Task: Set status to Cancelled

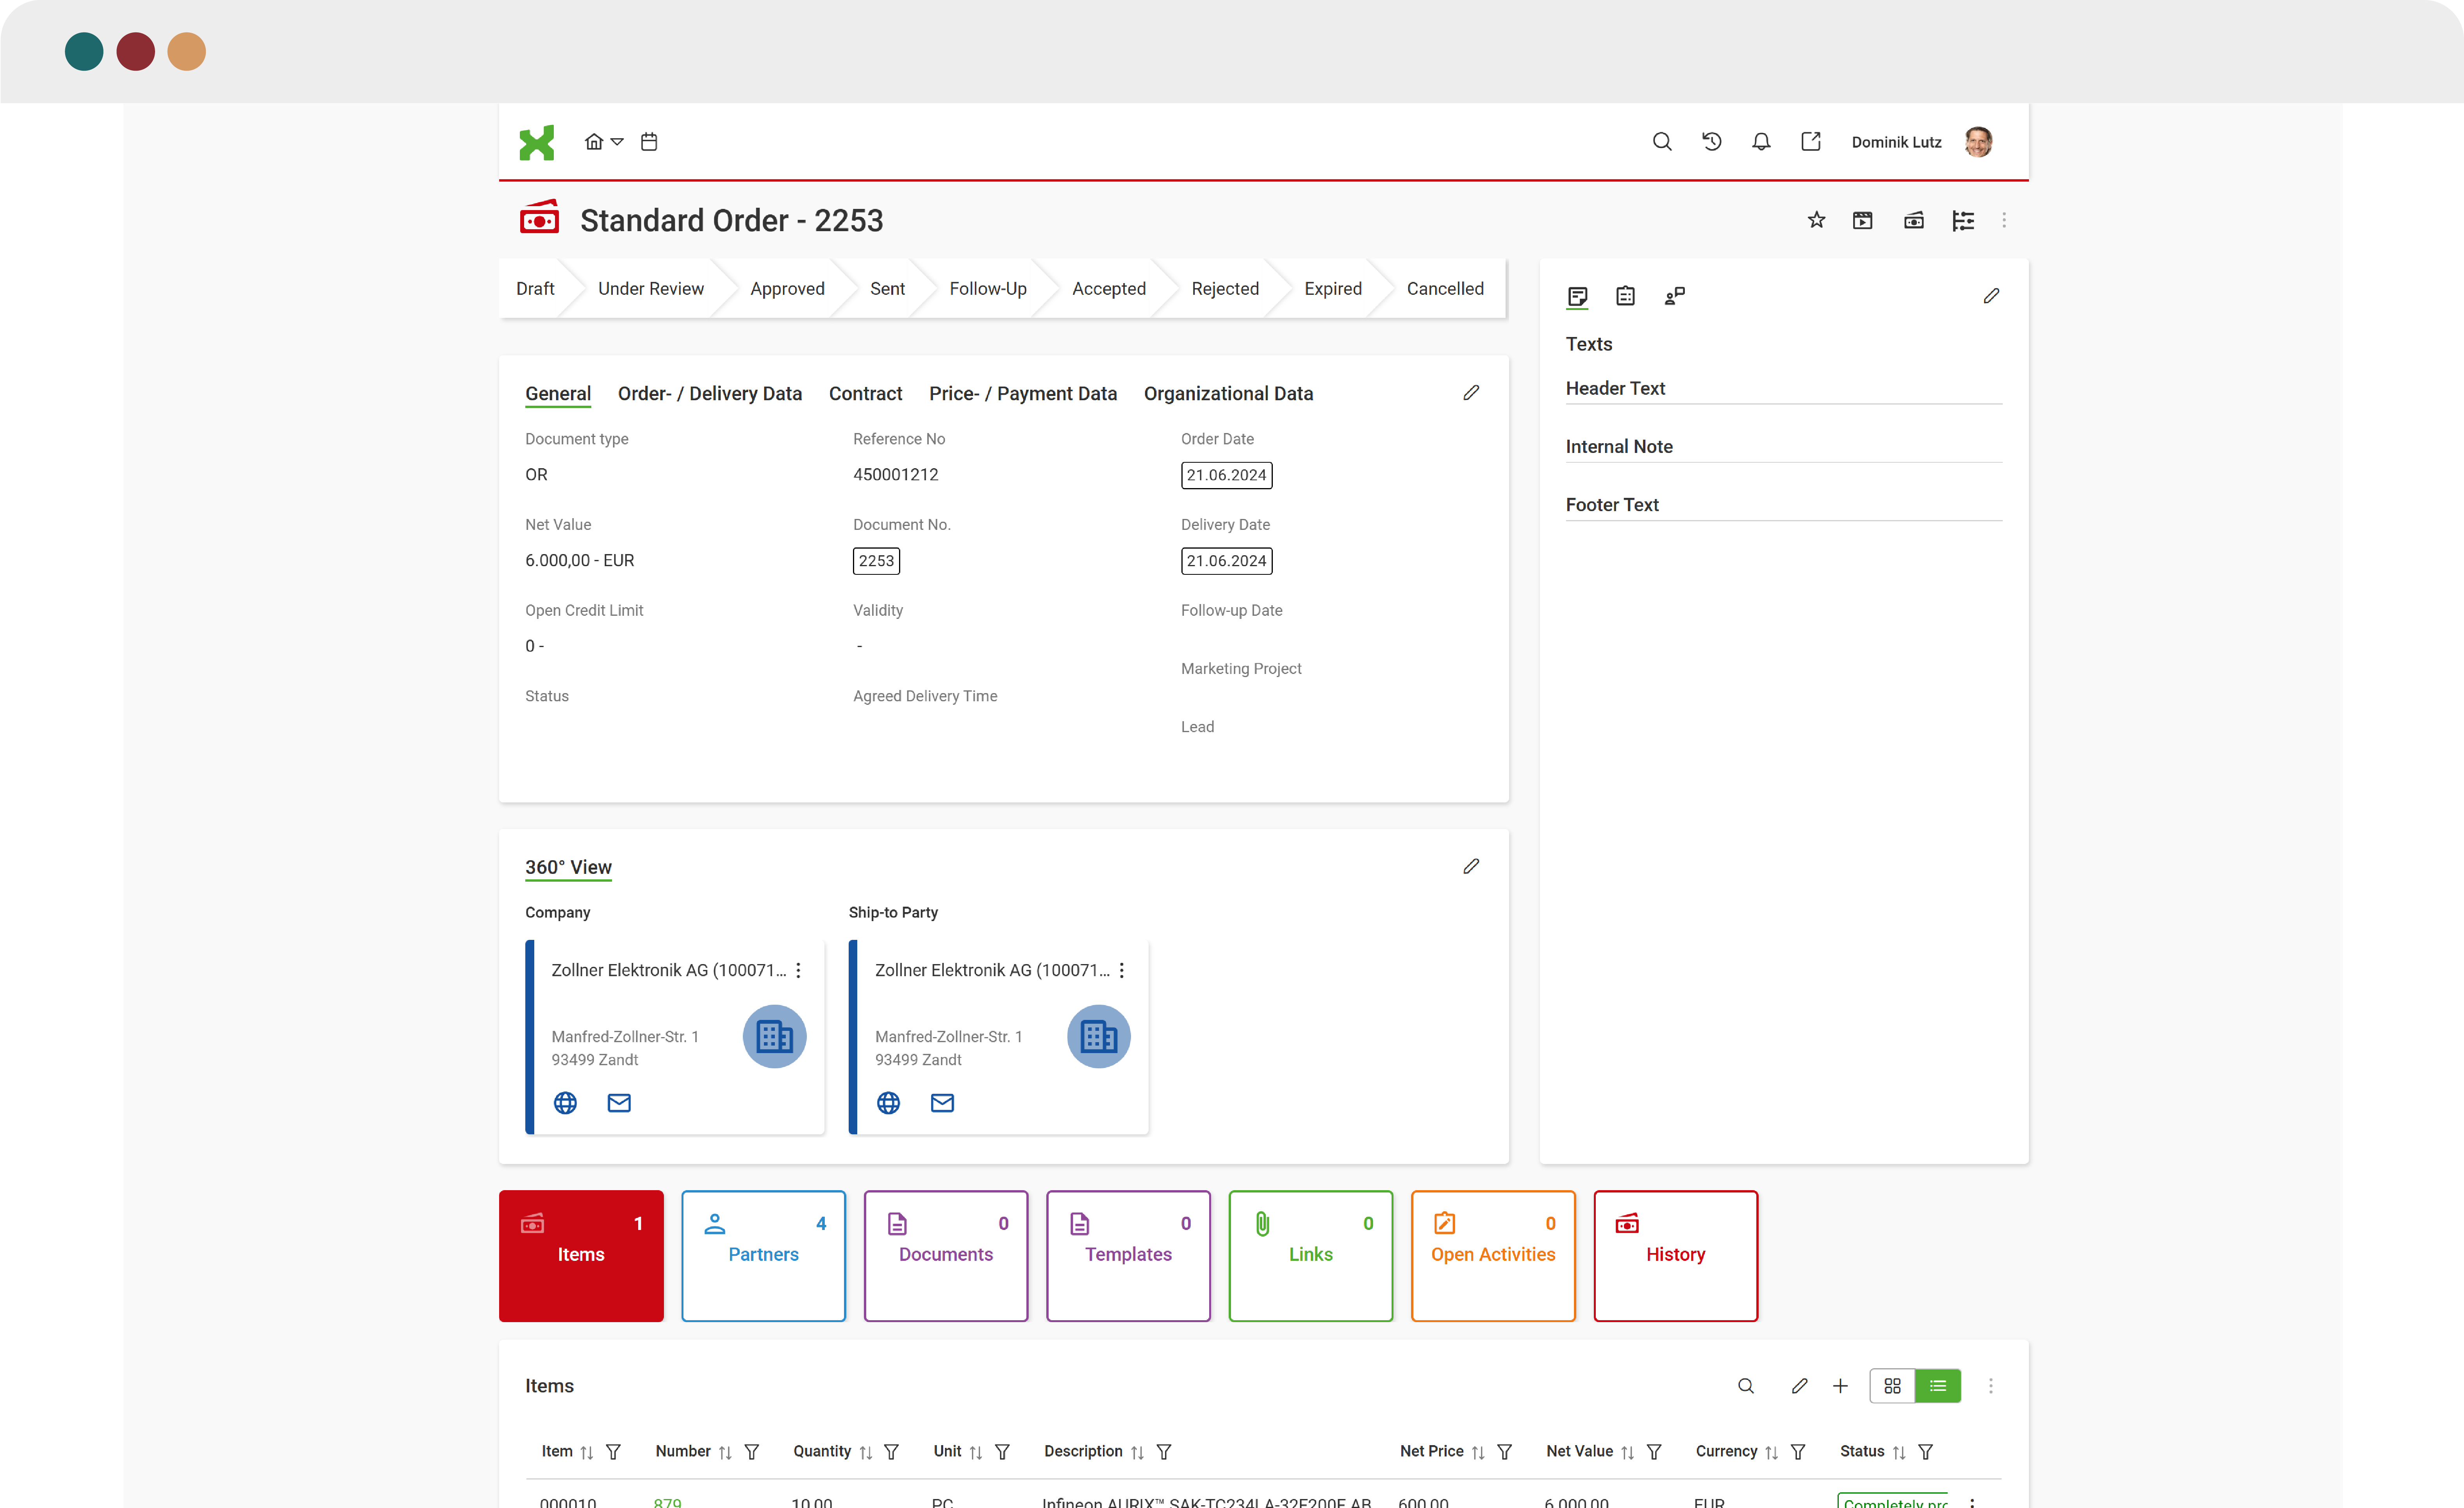Action: pos(1445,288)
